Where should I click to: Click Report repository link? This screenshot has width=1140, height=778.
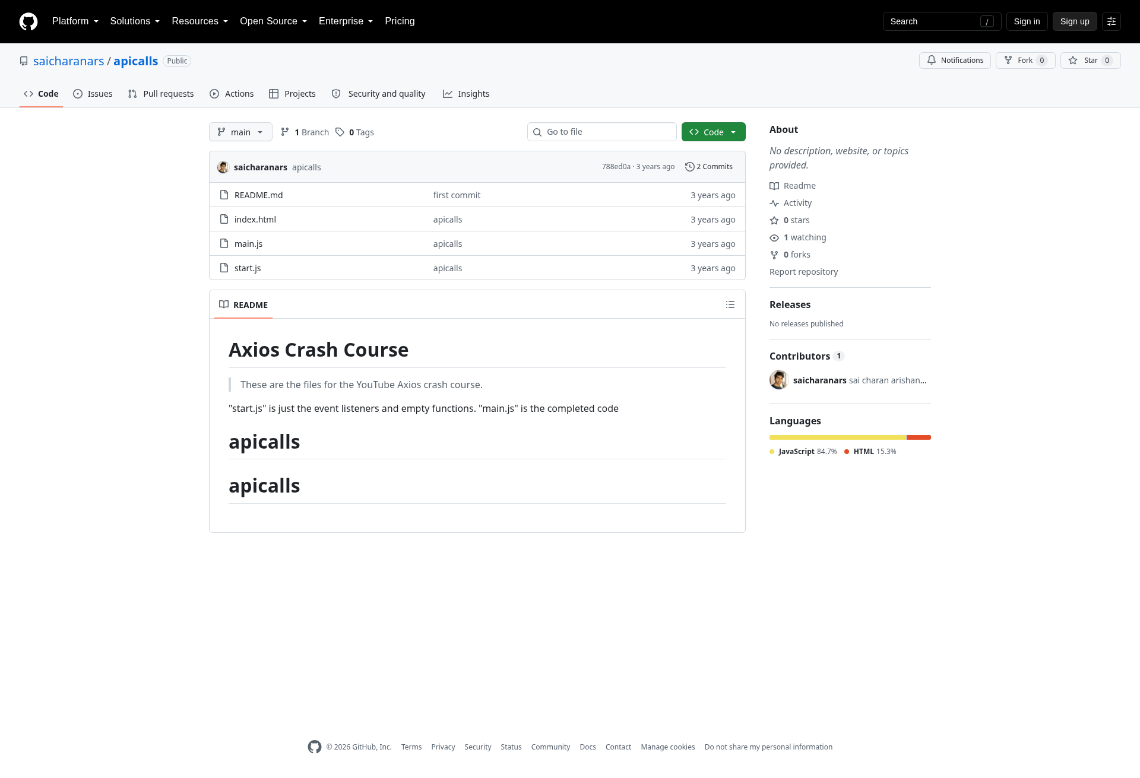point(803,272)
